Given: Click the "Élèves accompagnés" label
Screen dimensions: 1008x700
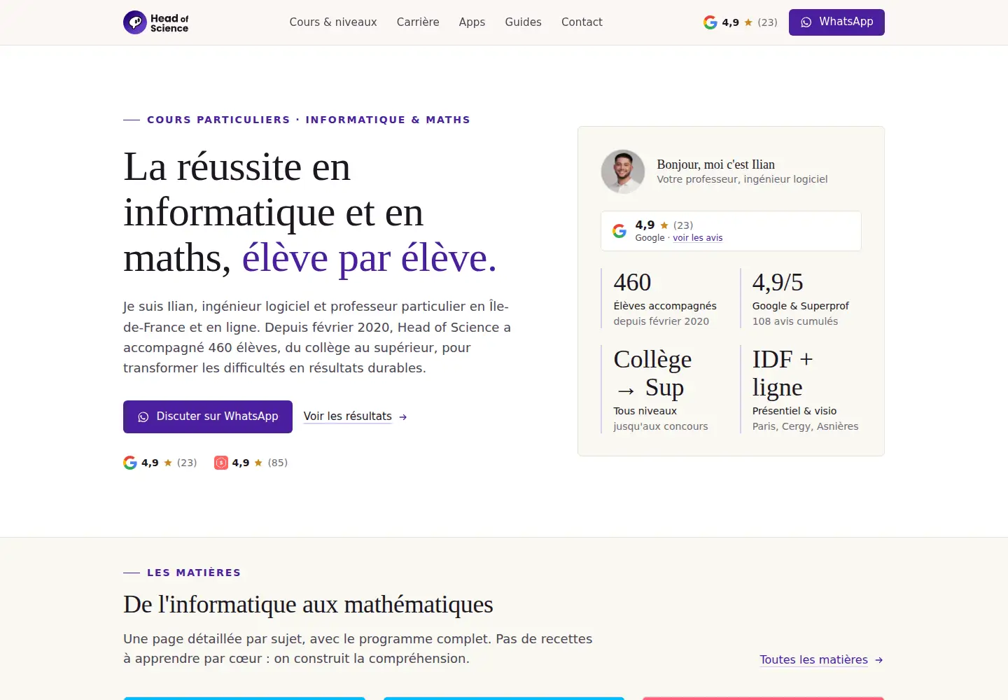Looking at the screenshot, I should 665,306.
